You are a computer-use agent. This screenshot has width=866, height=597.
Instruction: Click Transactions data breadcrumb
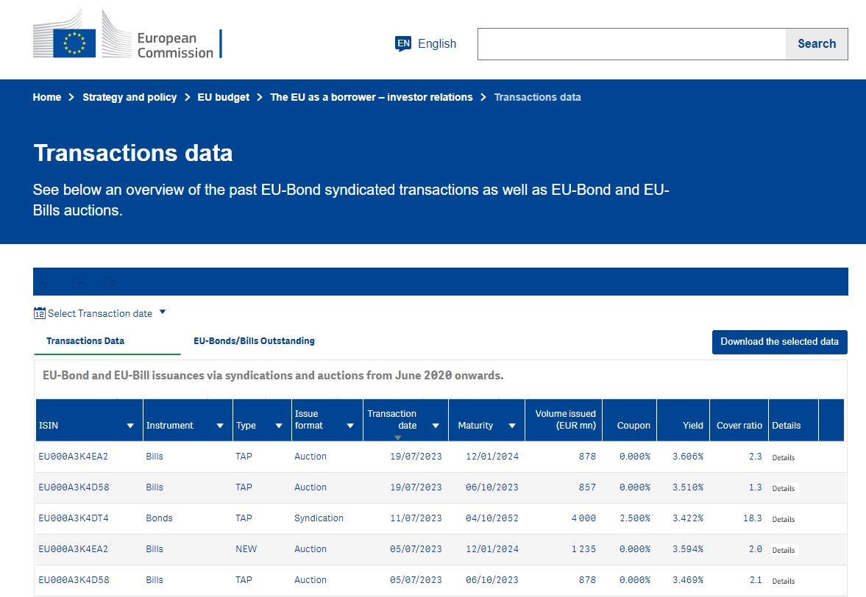537,97
